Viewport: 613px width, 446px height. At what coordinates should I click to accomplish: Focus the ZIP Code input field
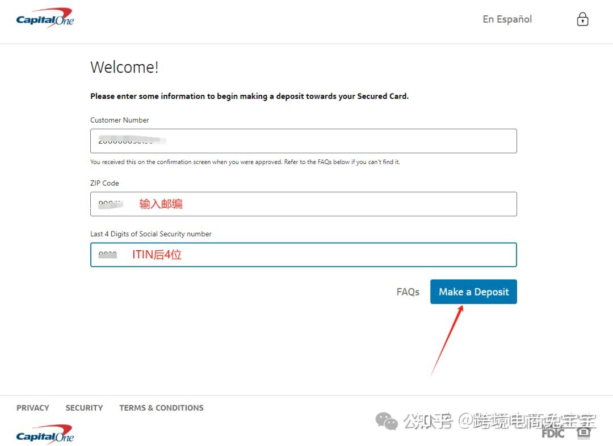304,204
